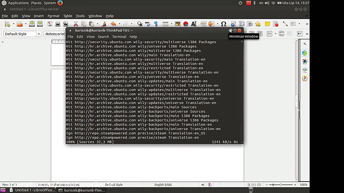Open the Search menu in terminal window

pos(103,37)
